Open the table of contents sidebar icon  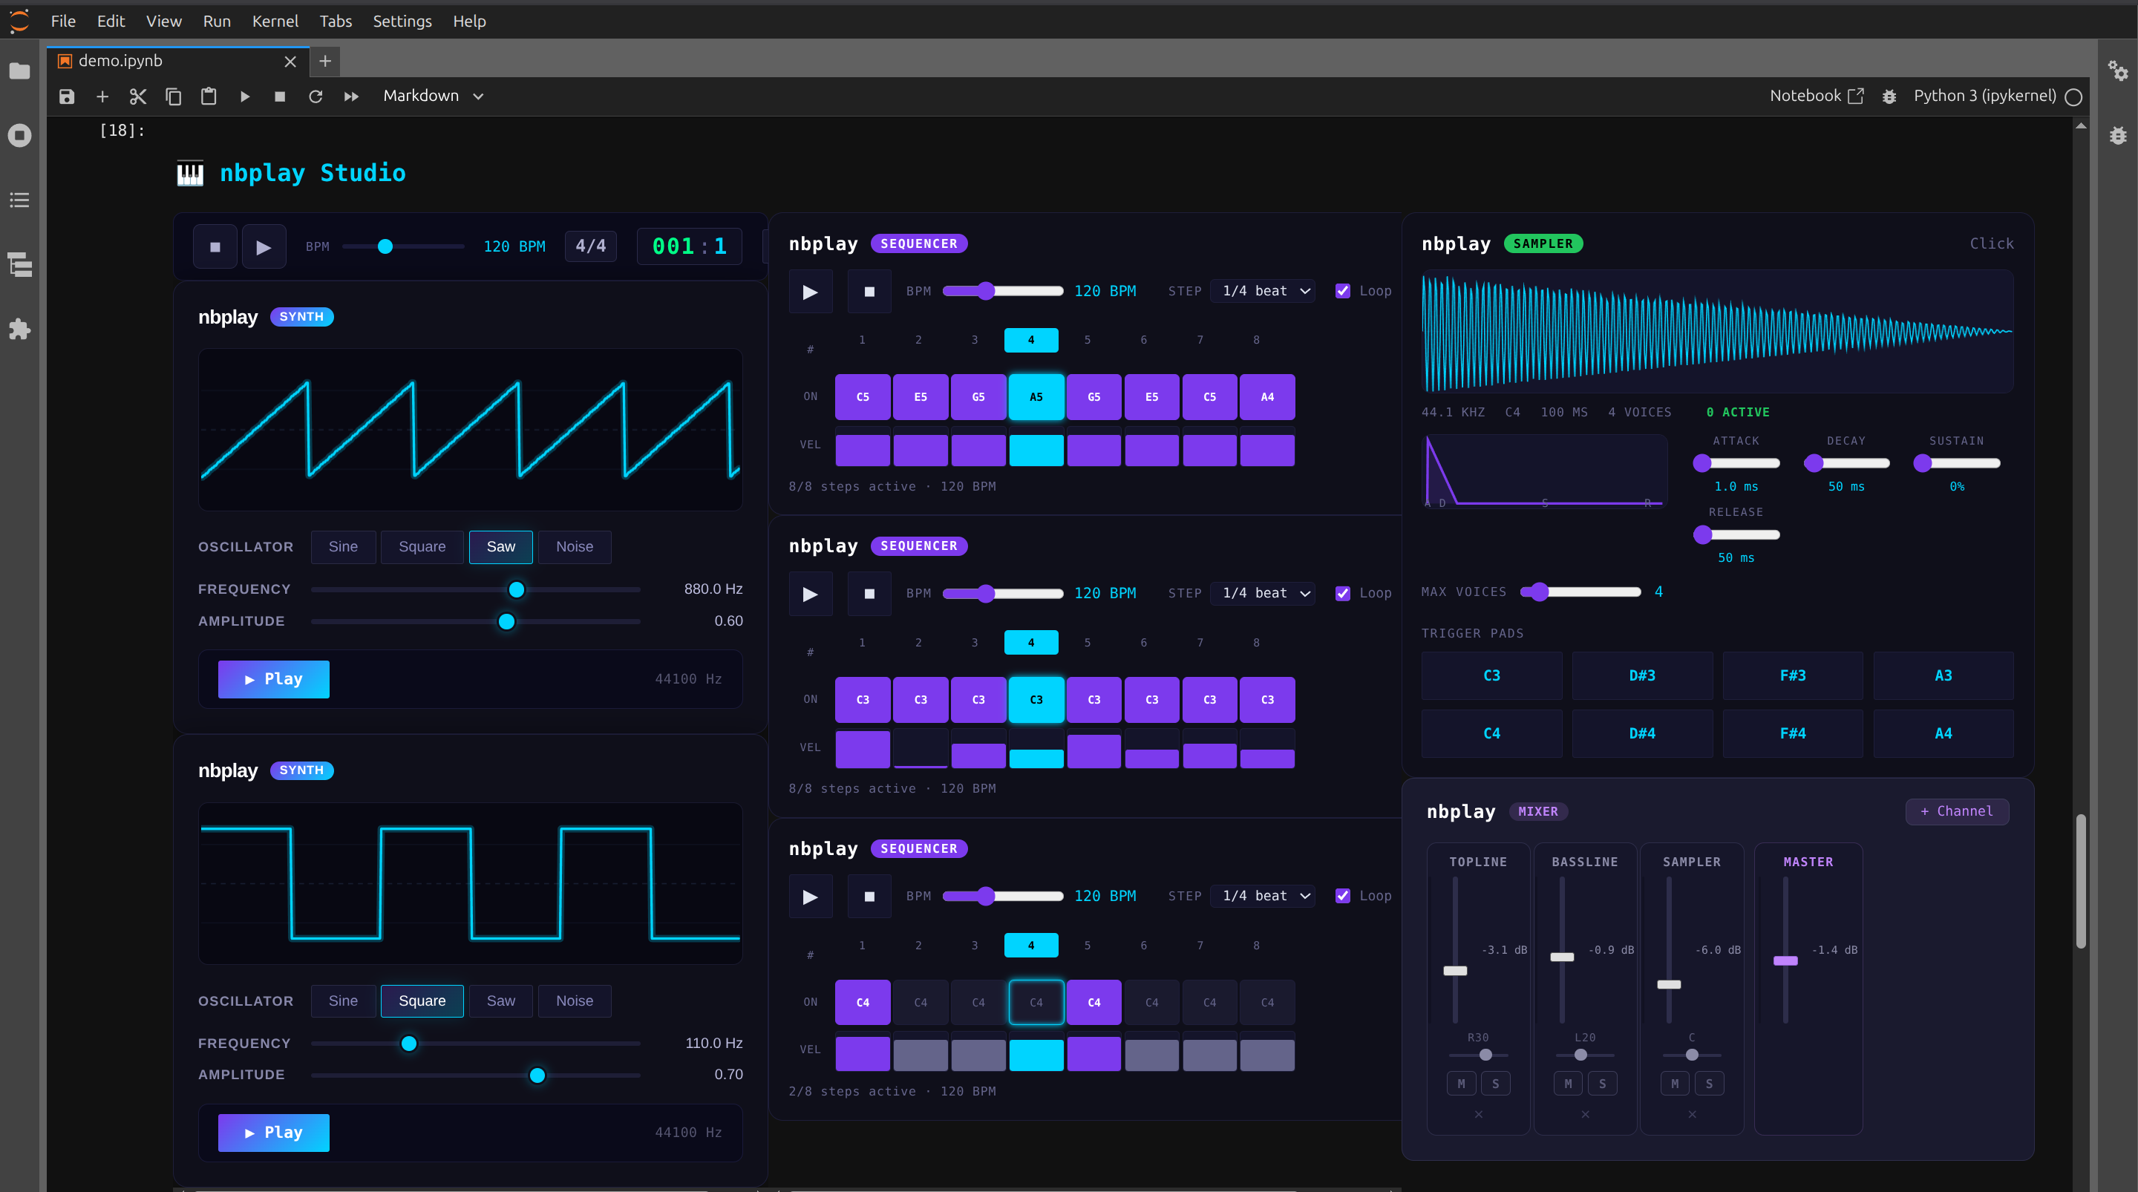pyautogui.click(x=19, y=200)
